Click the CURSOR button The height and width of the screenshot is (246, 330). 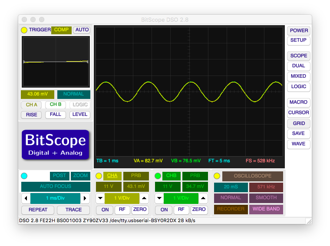click(x=298, y=113)
